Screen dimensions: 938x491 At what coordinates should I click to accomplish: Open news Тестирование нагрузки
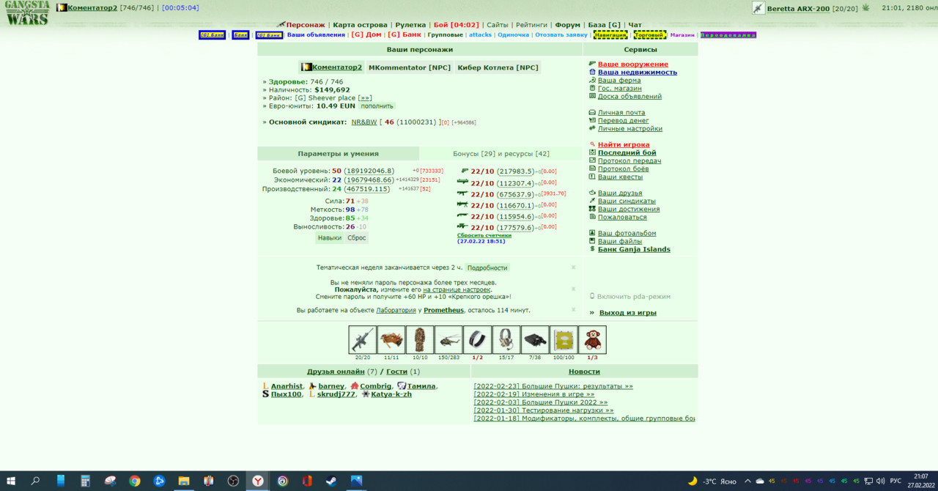544,410
